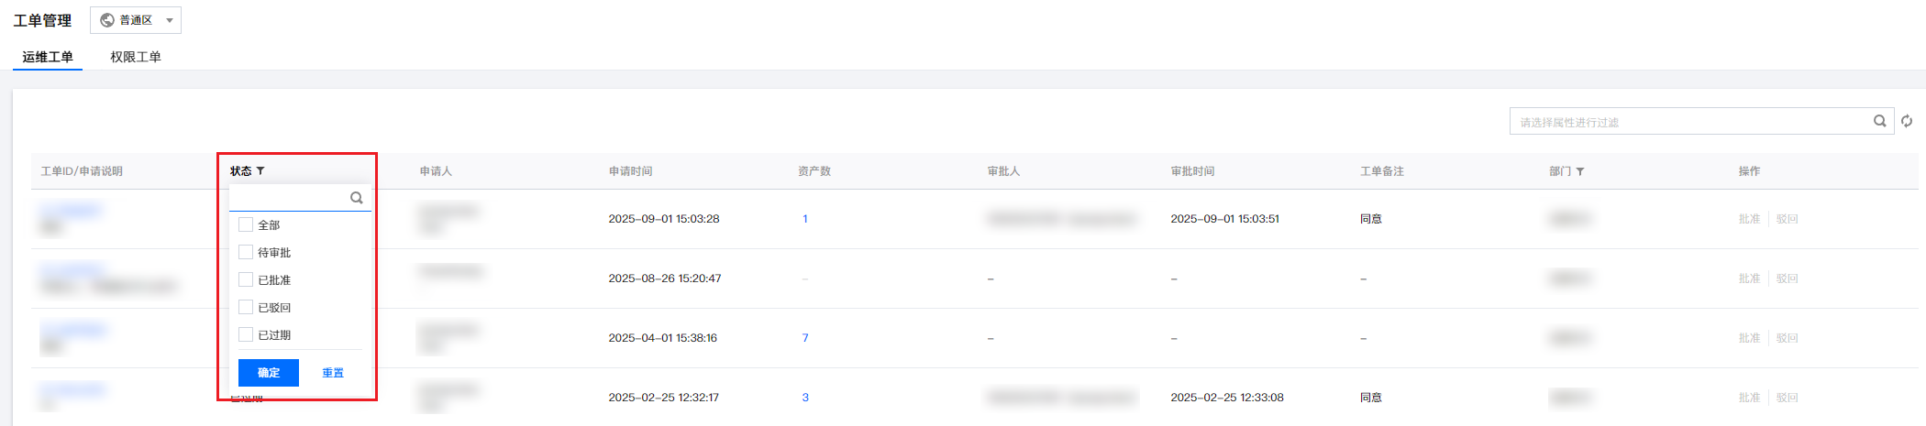
Task: Open the 普通区 region dropdown
Action: point(136,20)
